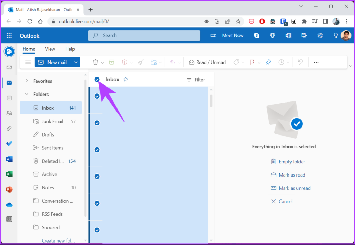
Task: Open Chrome extensions puzzle icon
Action: 304,21
